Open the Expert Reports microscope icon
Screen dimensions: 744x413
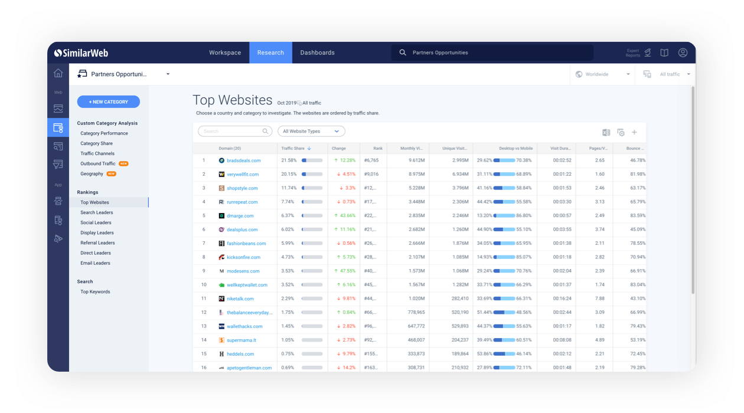tap(647, 52)
